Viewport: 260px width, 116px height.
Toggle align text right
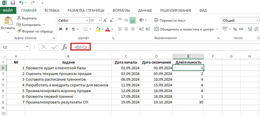click(133, 29)
